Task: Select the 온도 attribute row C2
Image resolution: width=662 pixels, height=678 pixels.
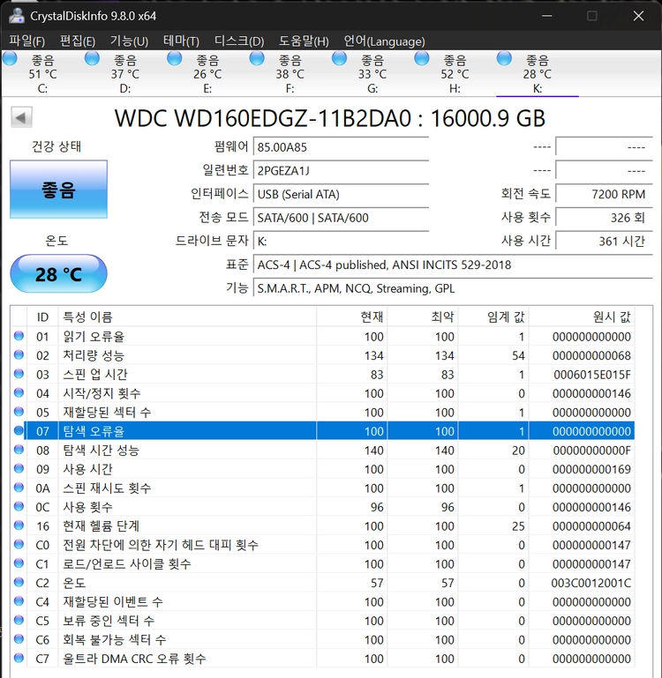Action: 322,583
